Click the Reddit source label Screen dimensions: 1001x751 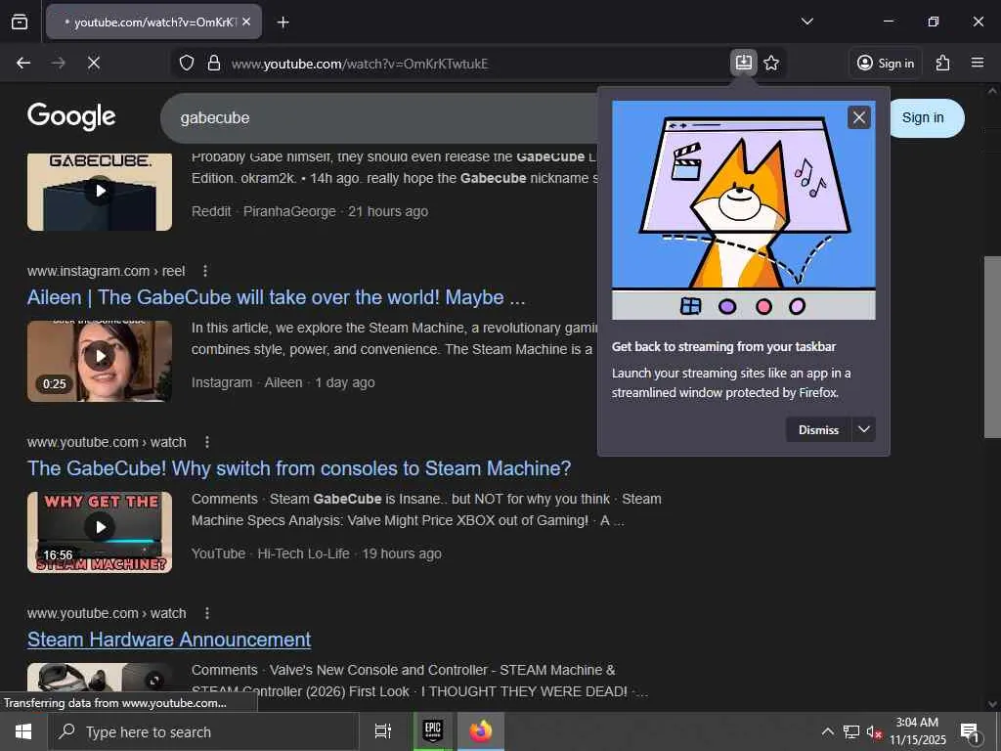coord(211,211)
